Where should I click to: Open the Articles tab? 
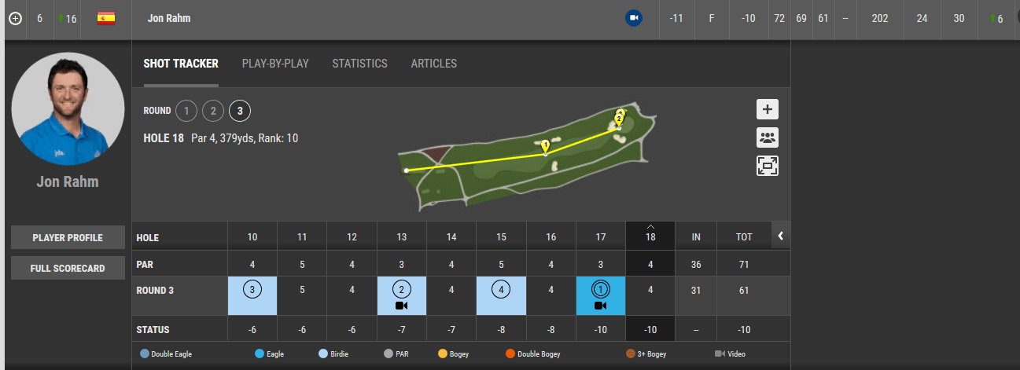point(434,64)
